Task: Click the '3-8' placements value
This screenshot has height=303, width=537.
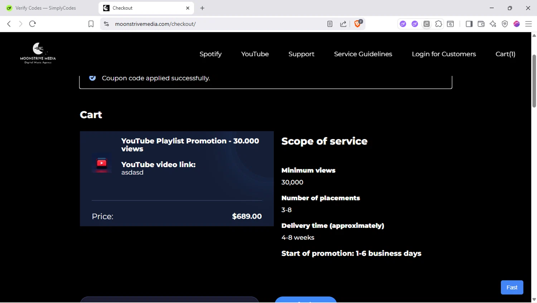Action: coord(286,210)
